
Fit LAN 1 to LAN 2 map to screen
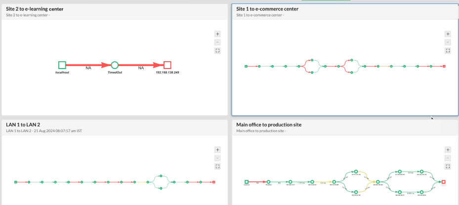[x=217, y=166]
